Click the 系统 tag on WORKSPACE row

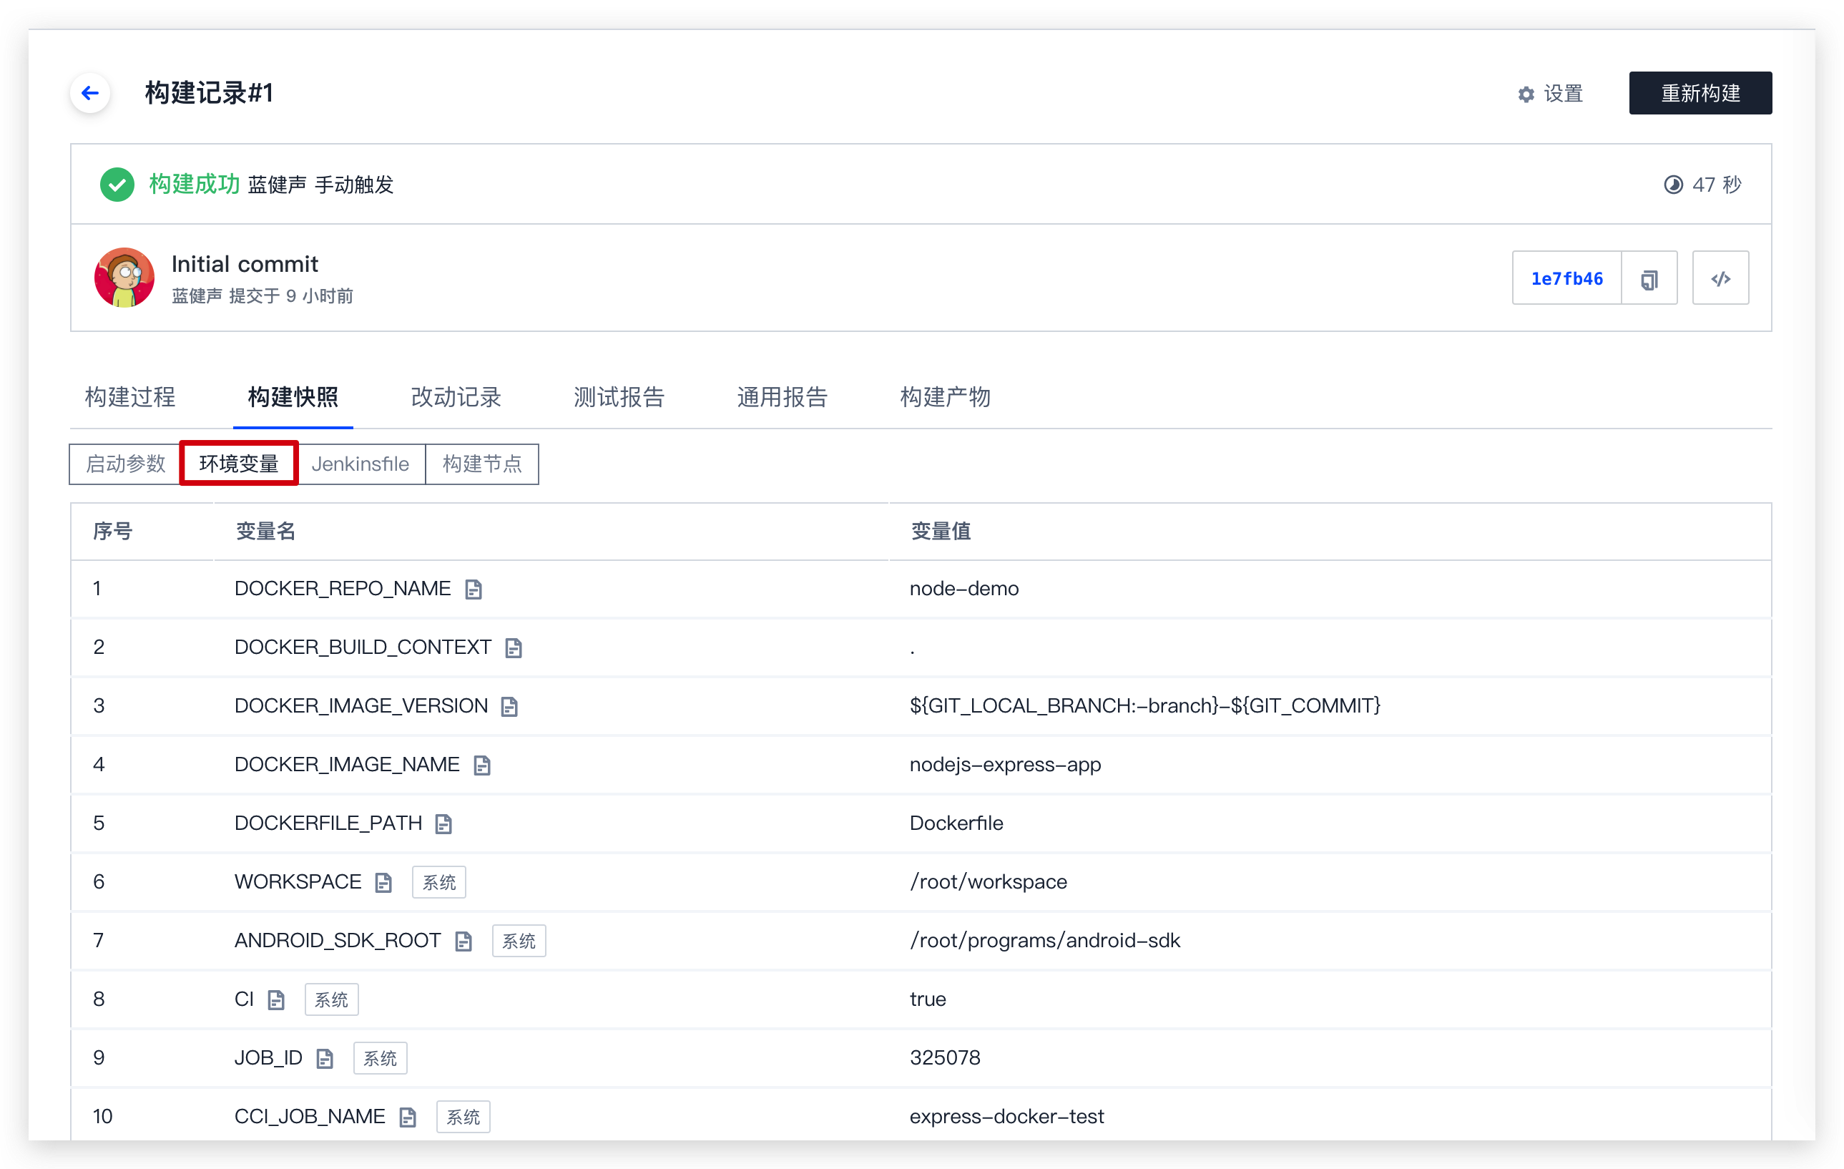coord(438,883)
